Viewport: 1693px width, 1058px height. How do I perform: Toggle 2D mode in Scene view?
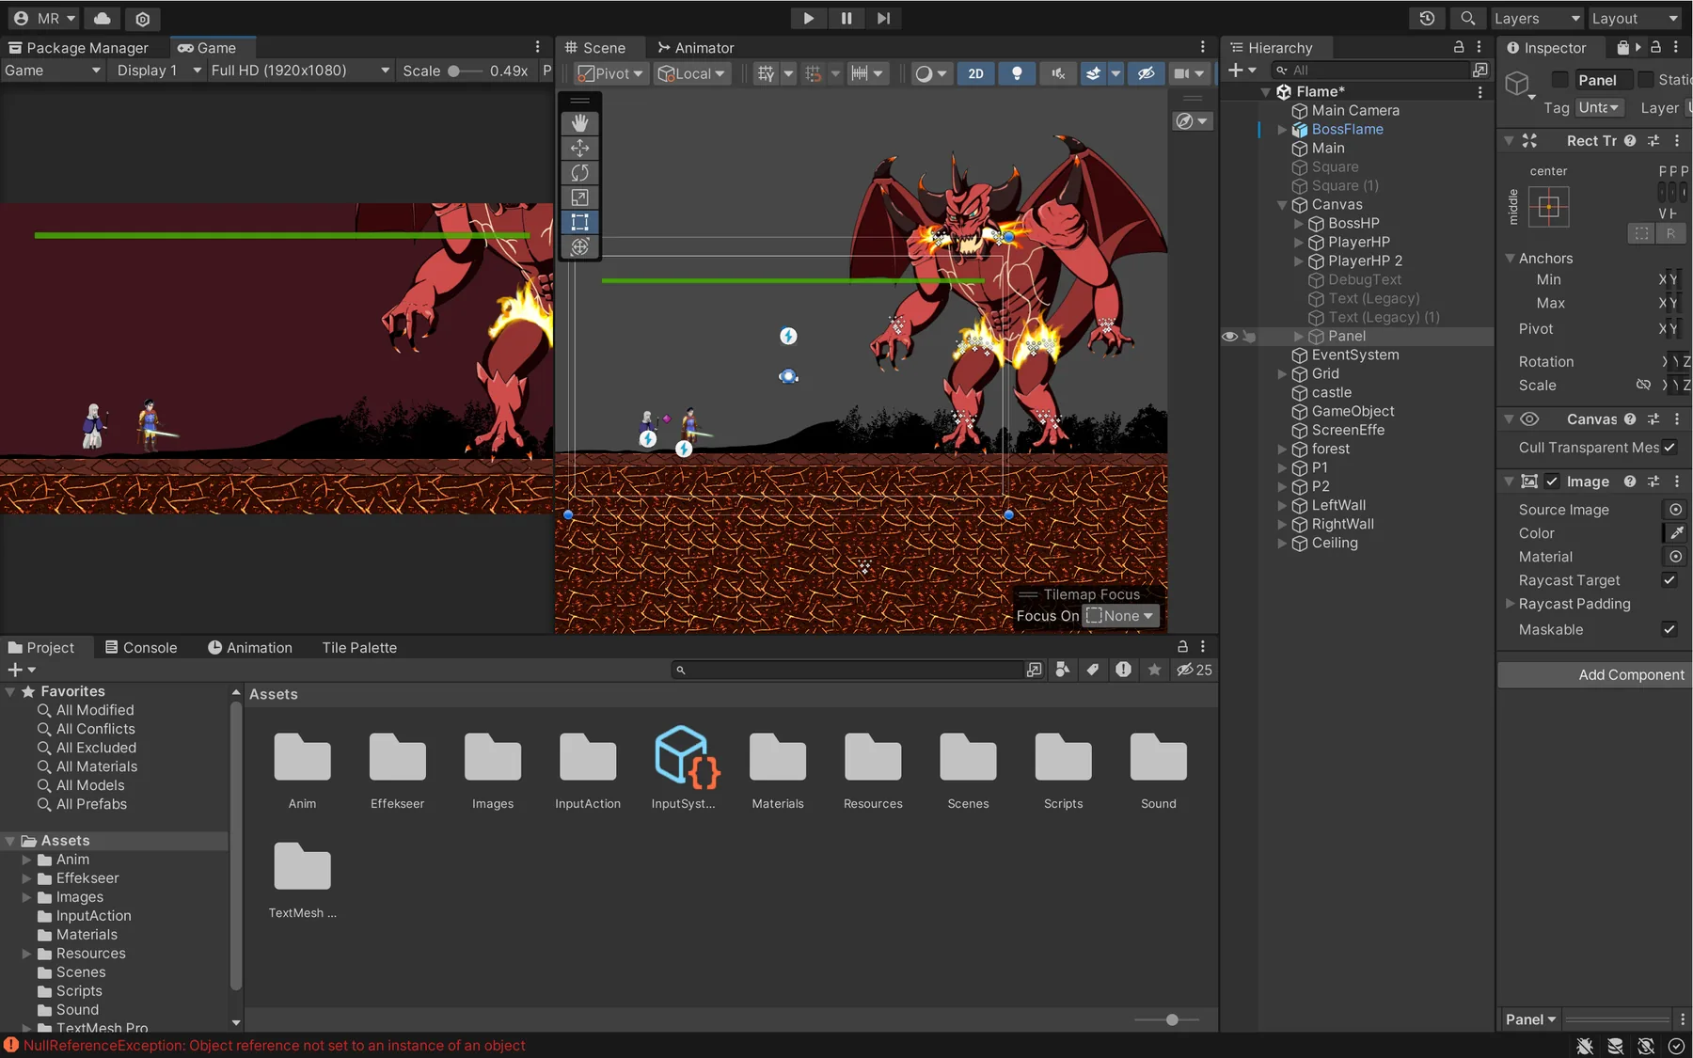click(x=975, y=73)
